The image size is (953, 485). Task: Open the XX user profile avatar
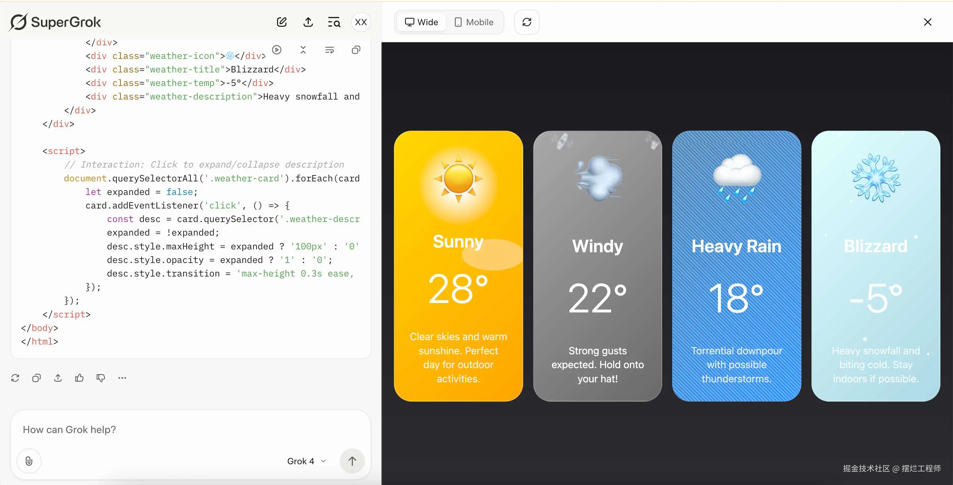tap(361, 22)
